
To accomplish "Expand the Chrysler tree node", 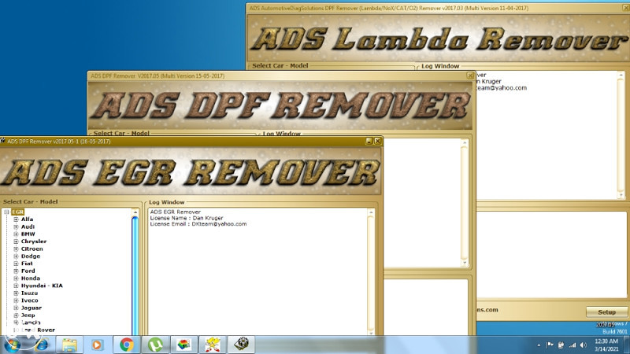I will [x=16, y=242].
